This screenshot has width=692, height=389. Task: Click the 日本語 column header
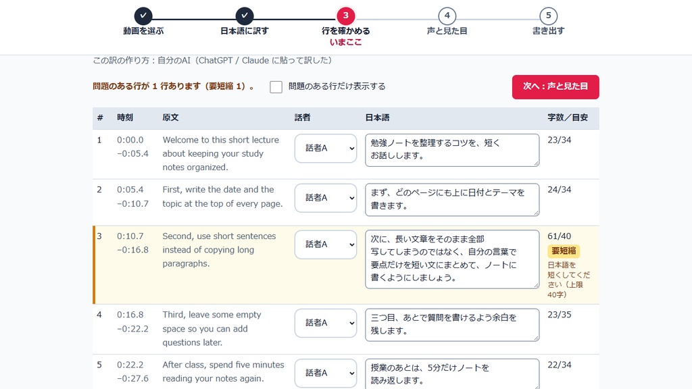coord(377,118)
